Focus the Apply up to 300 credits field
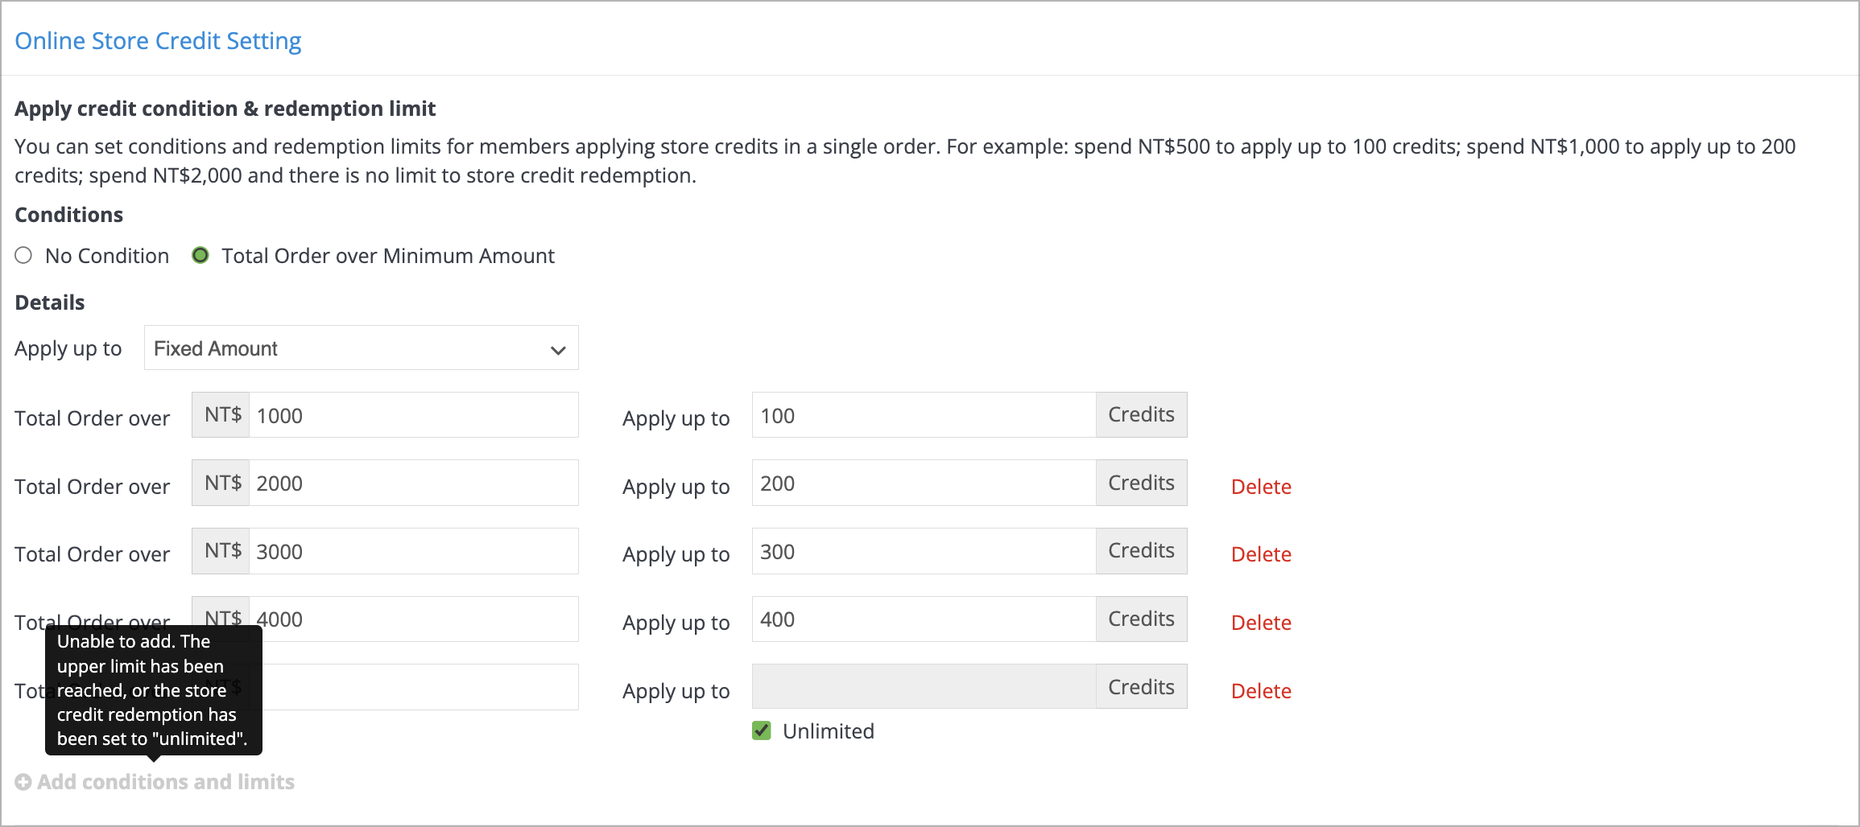1860x827 pixels. [x=924, y=551]
